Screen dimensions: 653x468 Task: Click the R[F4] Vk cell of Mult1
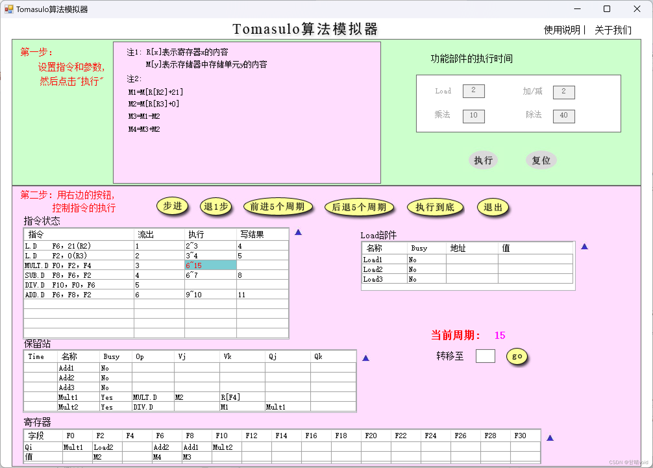[242, 397]
